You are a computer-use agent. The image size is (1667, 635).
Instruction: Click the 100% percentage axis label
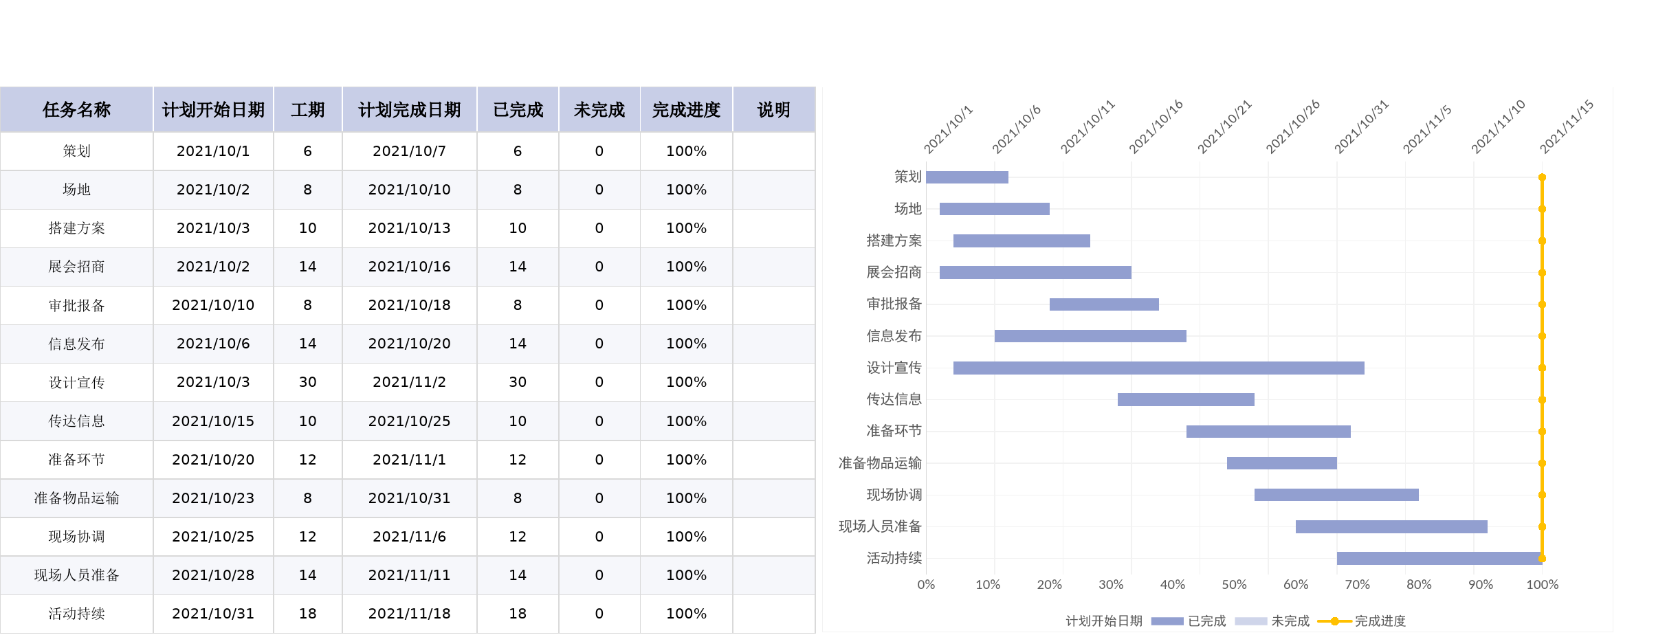pyautogui.click(x=1543, y=585)
